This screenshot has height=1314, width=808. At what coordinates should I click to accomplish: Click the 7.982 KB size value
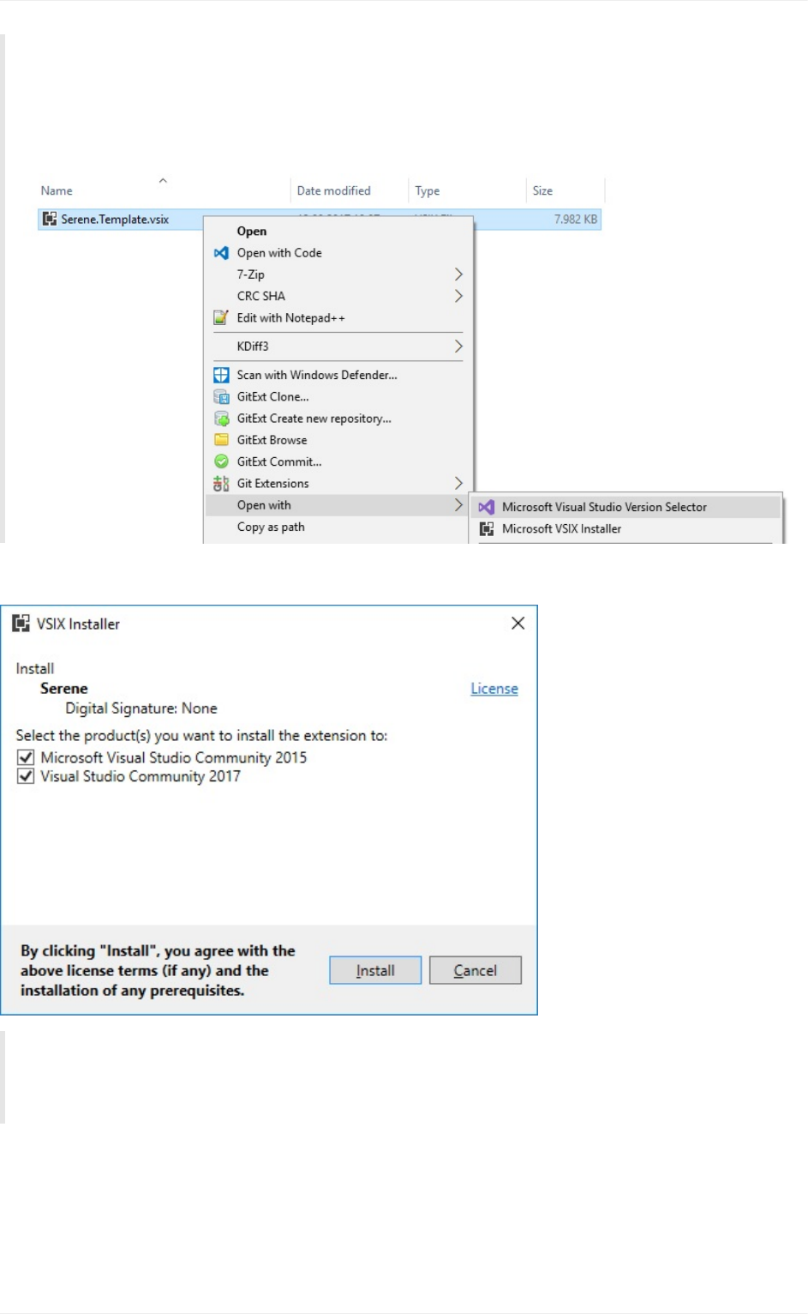pos(576,220)
